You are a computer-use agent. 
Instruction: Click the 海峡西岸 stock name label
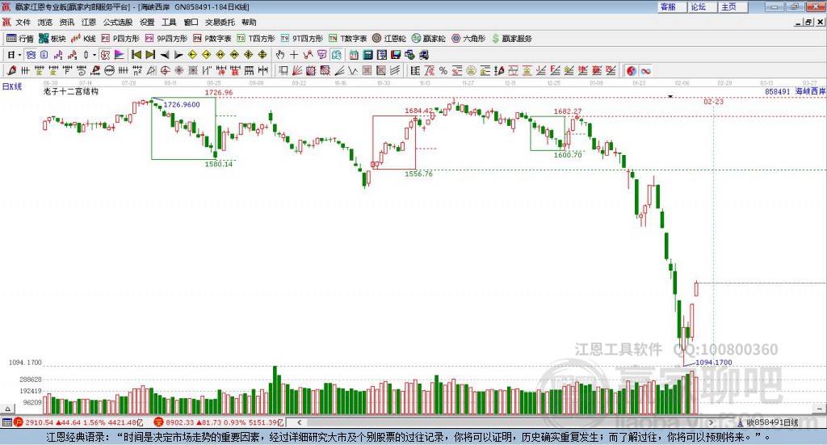[x=810, y=91]
